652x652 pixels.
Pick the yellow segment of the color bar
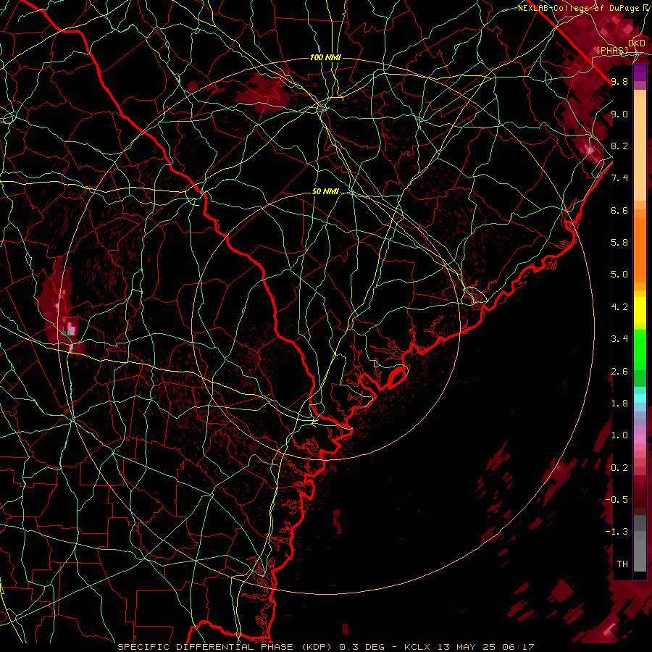[640, 310]
